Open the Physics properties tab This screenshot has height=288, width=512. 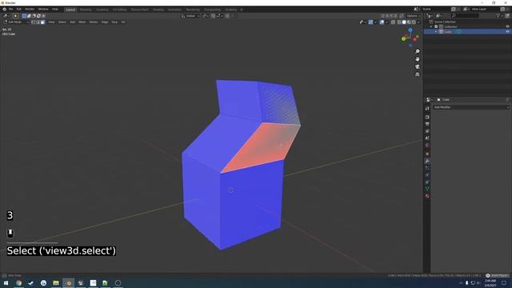427,175
